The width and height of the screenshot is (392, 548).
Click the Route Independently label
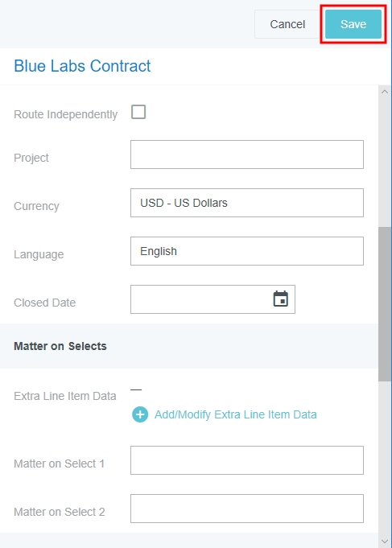click(x=65, y=114)
